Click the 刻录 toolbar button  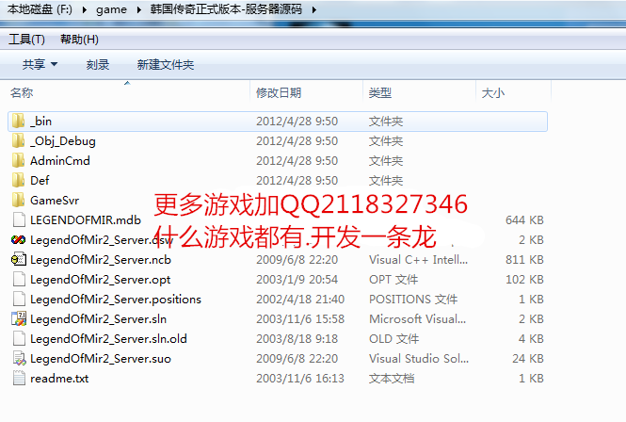[x=98, y=64]
